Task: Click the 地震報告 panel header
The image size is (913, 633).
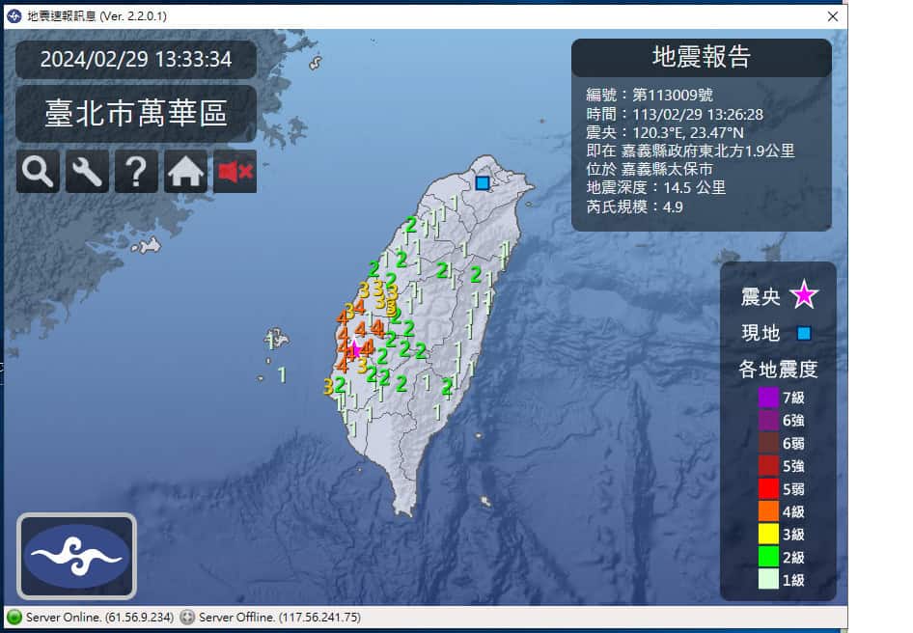Action: [702, 57]
